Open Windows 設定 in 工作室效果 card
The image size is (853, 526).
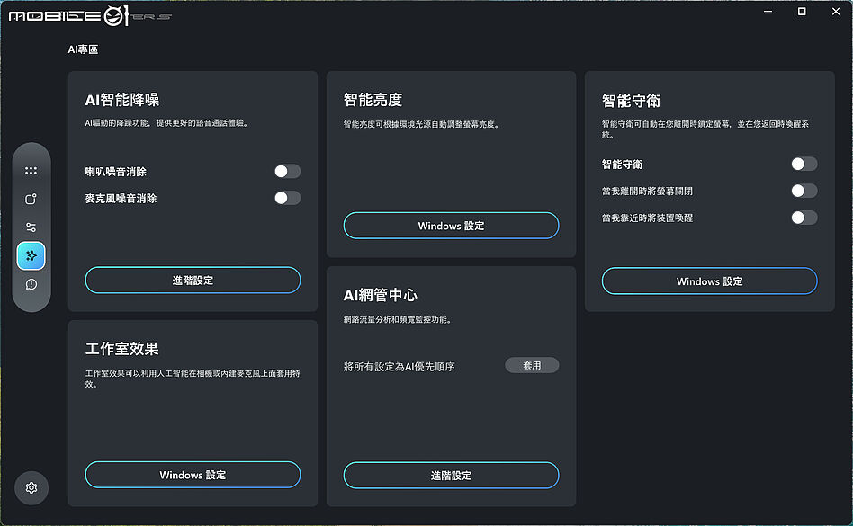(x=193, y=475)
